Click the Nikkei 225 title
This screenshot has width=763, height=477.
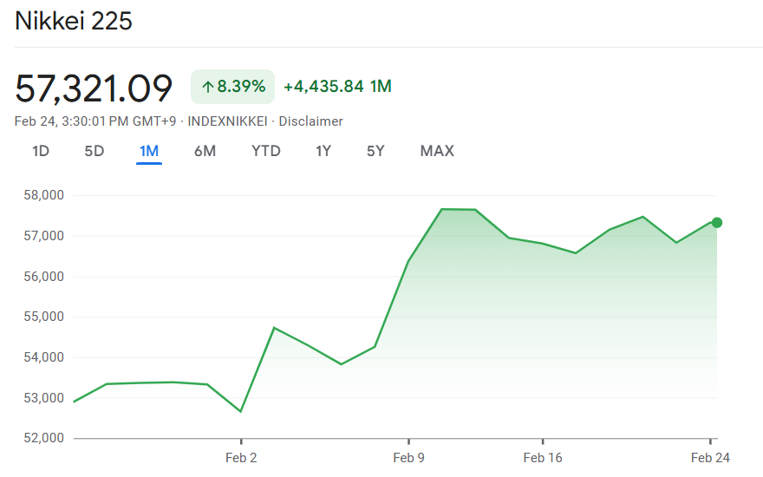point(74,21)
